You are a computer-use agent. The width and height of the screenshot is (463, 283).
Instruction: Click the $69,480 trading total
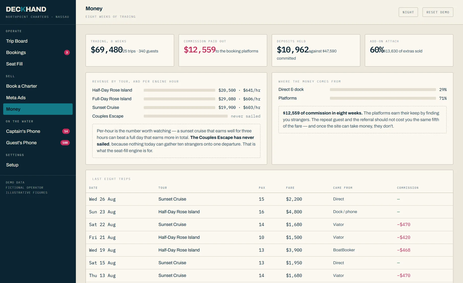106,50
